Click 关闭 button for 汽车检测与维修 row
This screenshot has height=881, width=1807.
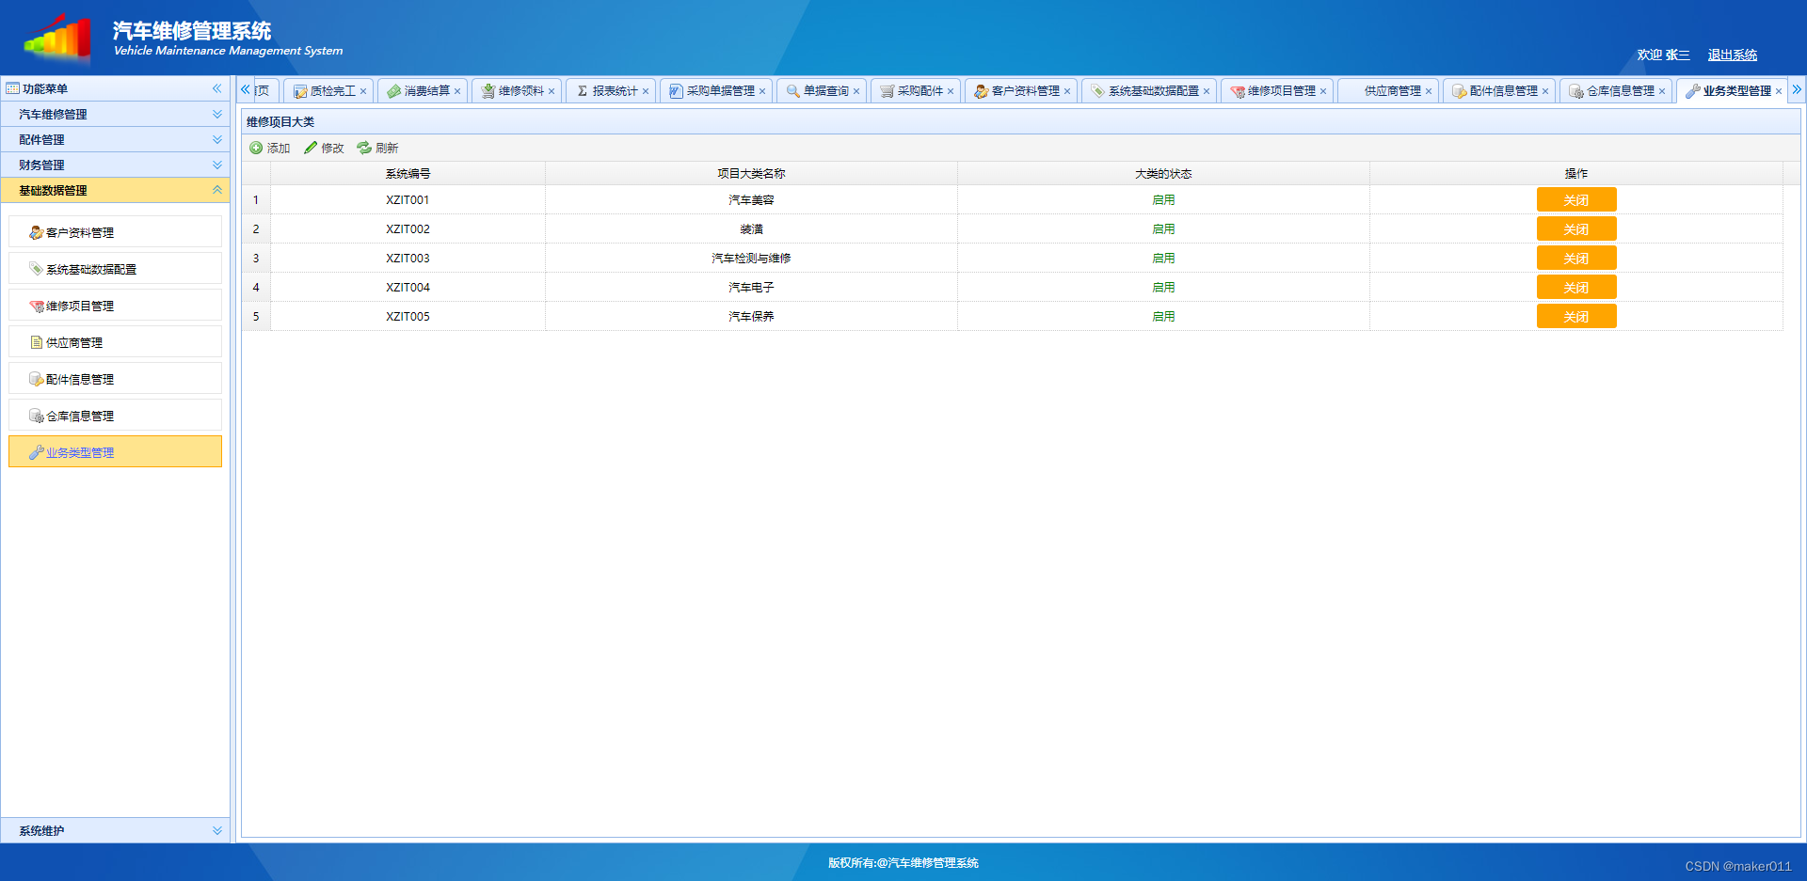(x=1576, y=258)
